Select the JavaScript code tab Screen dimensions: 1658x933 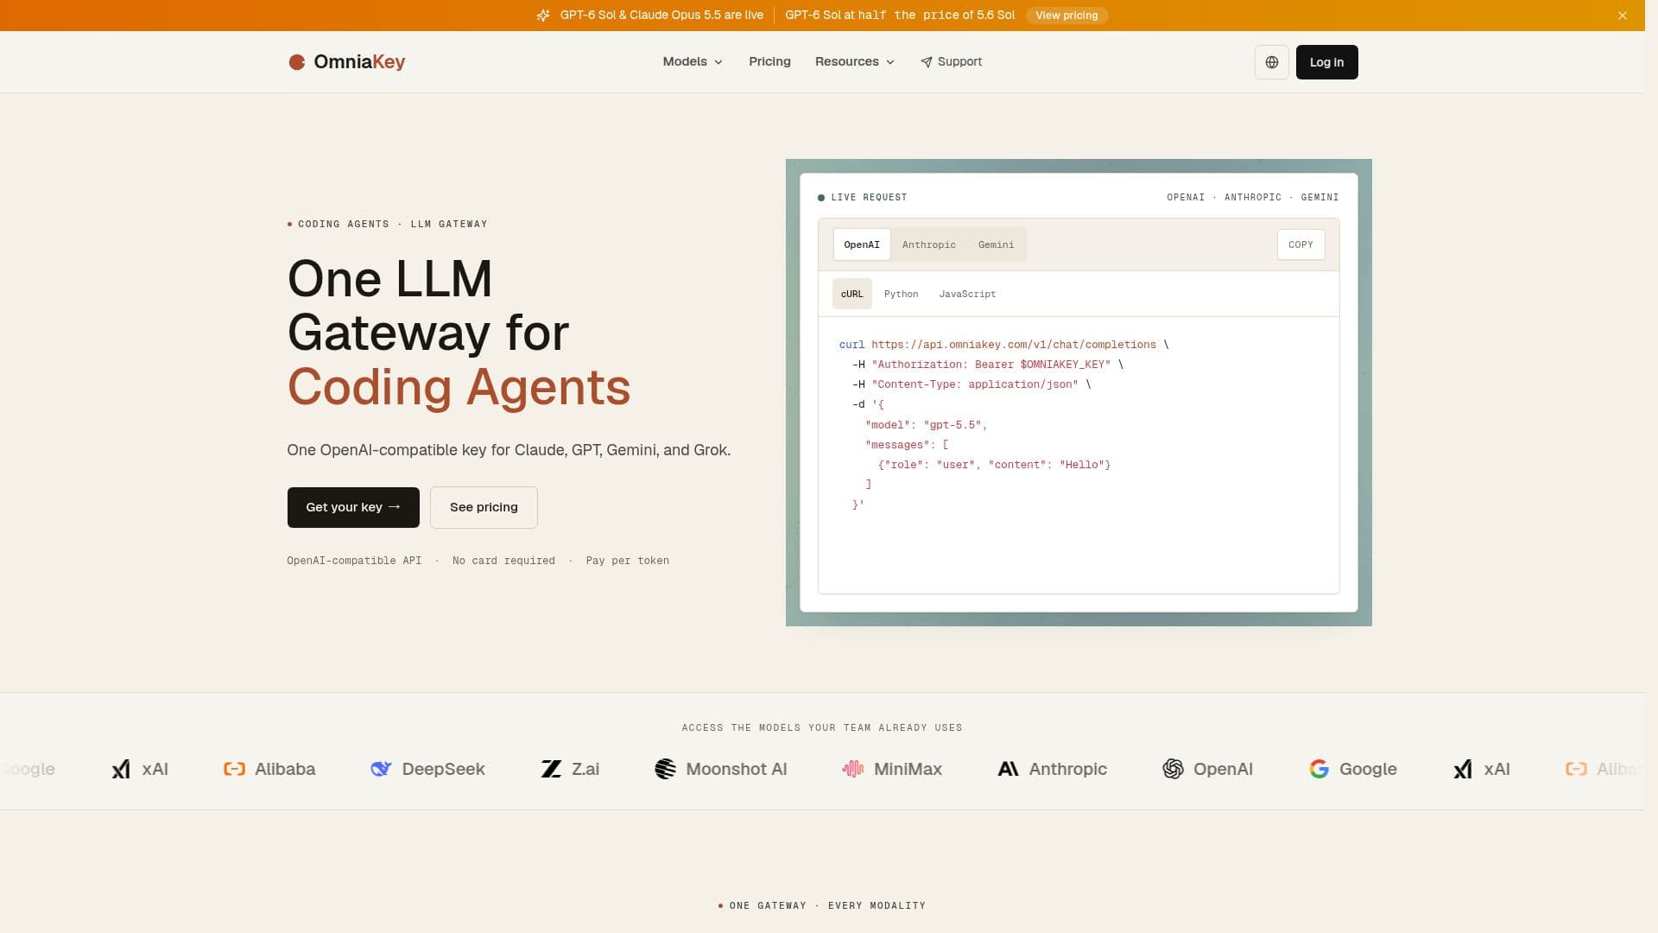(x=967, y=294)
